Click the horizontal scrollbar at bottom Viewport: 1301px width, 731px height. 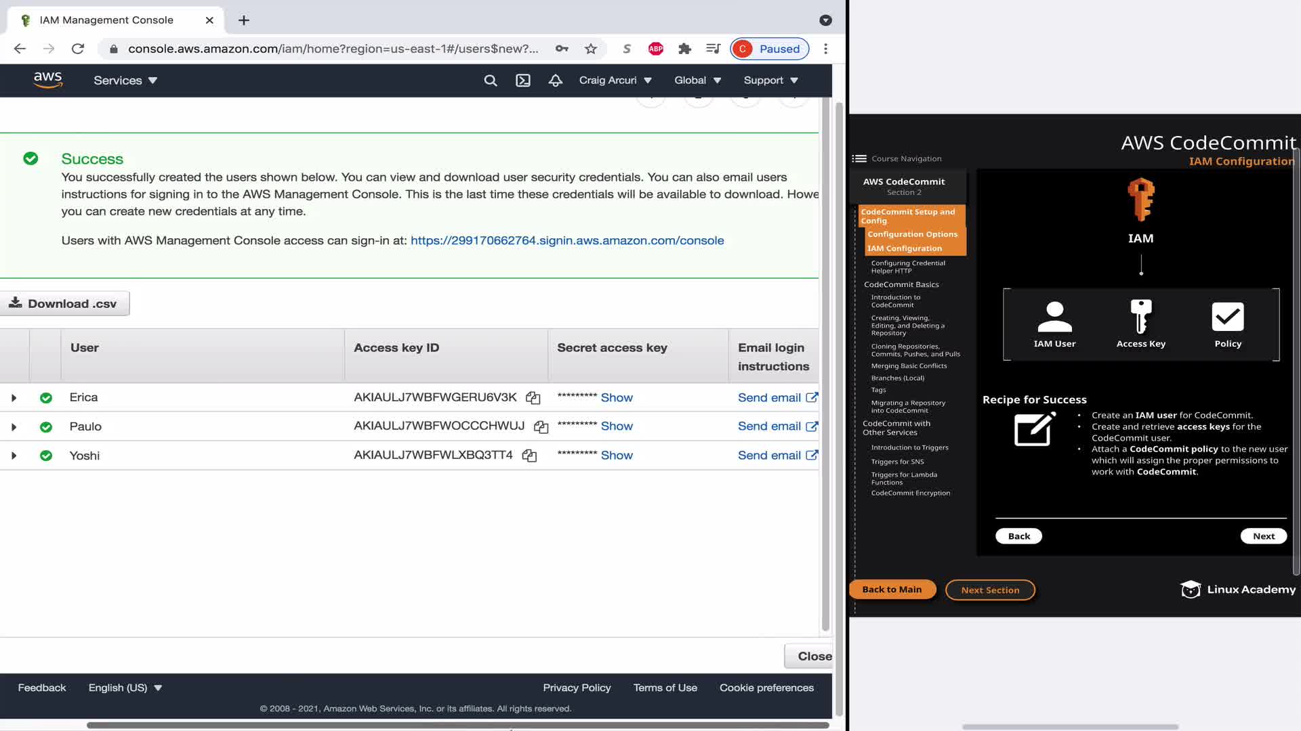pos(457,726)
